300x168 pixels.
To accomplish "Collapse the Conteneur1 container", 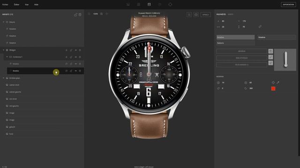I will pos(7,57).
